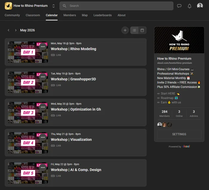
Task: Switch to calendar grid view
Action: (142, 30)
